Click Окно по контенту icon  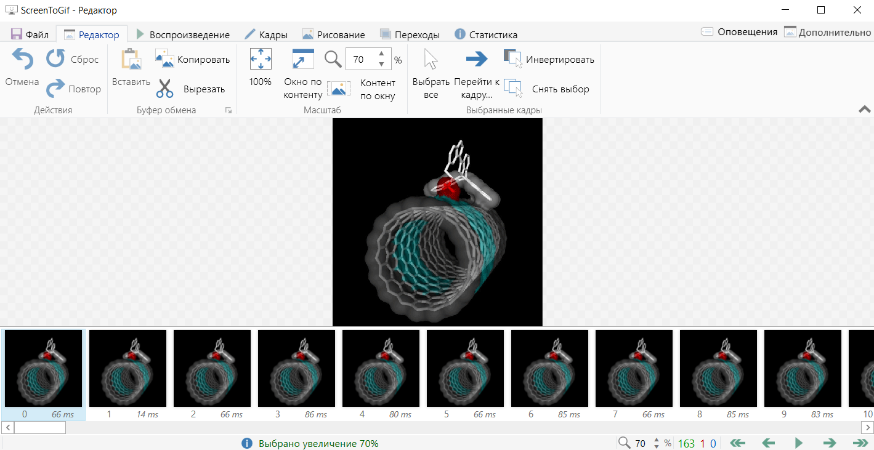click(303, 59)
